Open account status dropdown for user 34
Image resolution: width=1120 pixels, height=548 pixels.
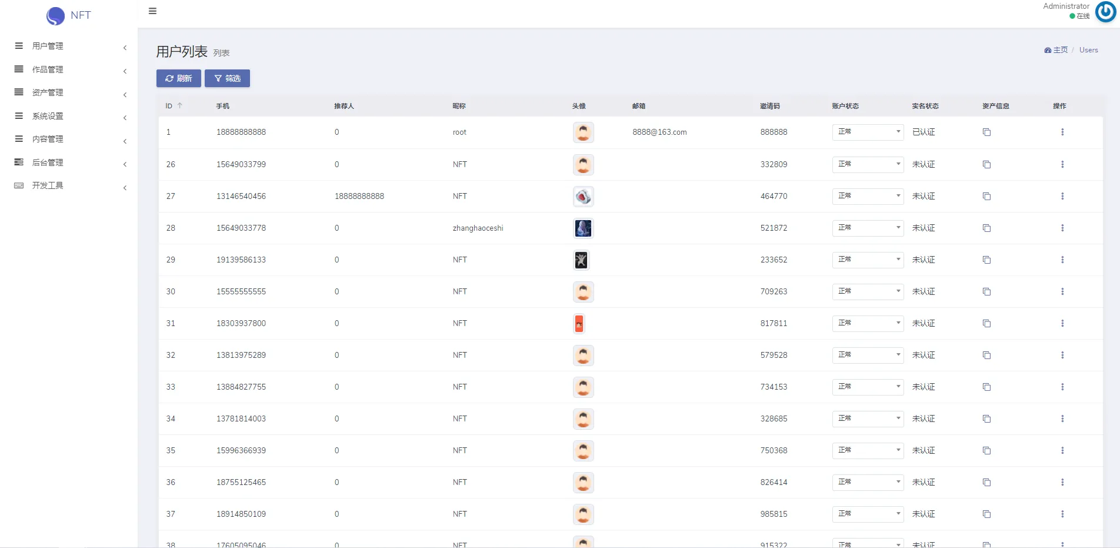coord(867,419)
